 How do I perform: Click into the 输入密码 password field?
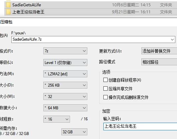click(140, 126)
